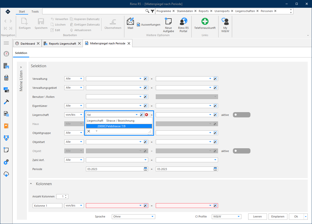Click the Userreports quick-access entry

point(222,11)
